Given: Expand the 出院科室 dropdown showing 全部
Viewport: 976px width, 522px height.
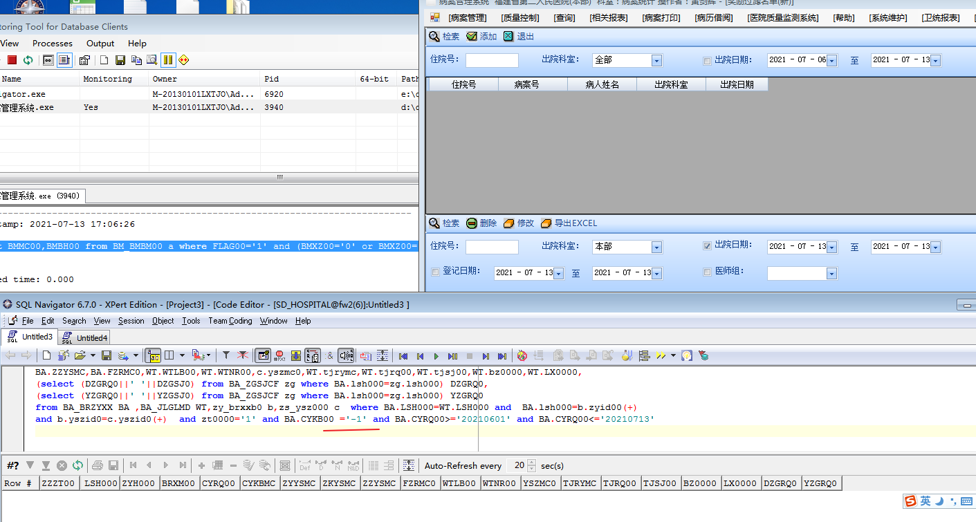Looking at the screenshot, I should [656, 61].
